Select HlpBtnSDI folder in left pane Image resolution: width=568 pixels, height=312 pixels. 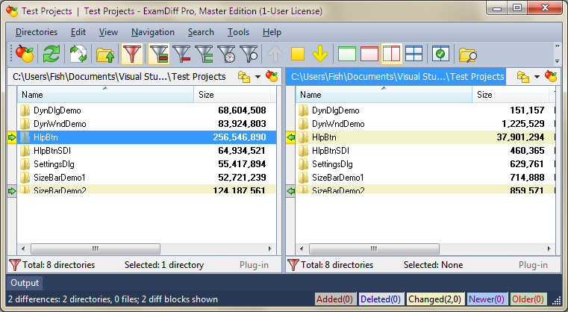point(147,150)
